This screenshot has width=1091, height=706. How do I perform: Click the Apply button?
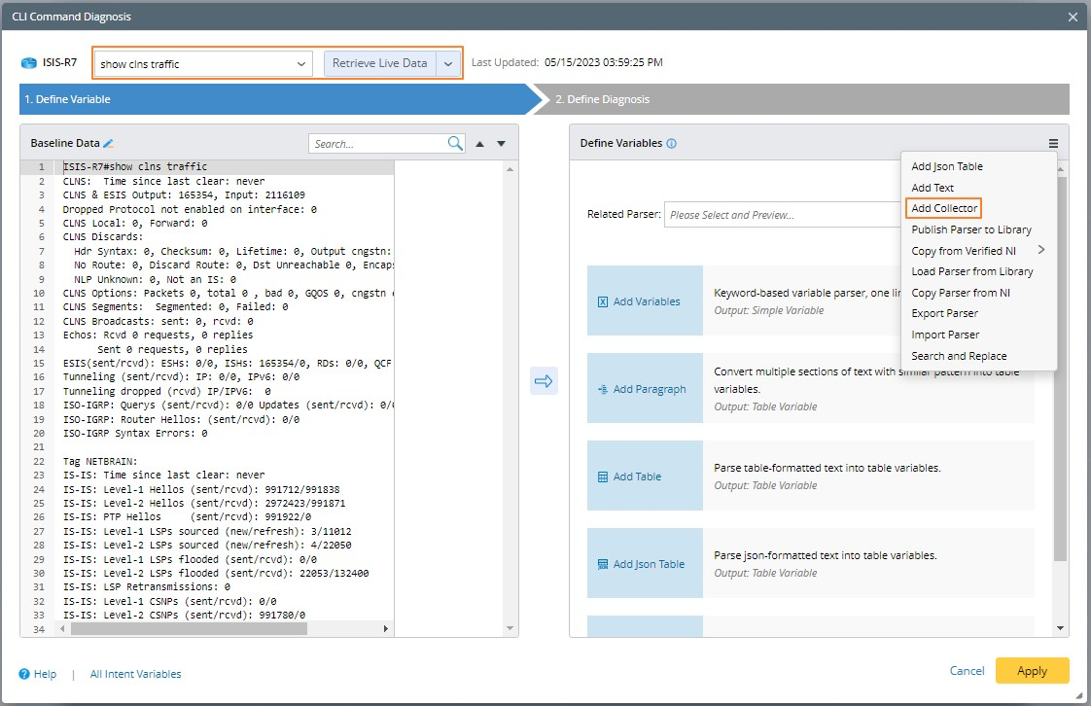point(1032,671)
